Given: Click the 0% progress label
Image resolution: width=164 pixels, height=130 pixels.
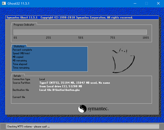Looking at the screenshot, I should (15, 38).
